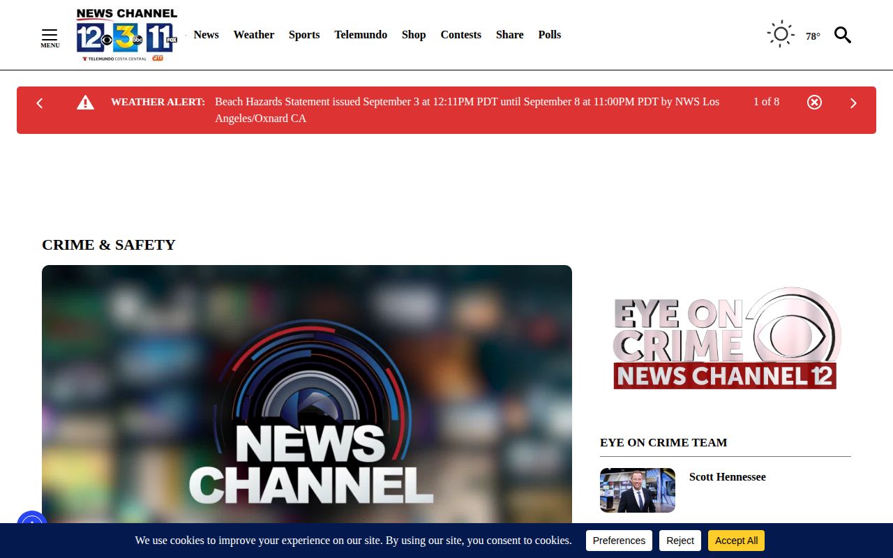The height and width of the screenshot is (558, 893).
Task: Show the previous weather alert
Action: 40,103
